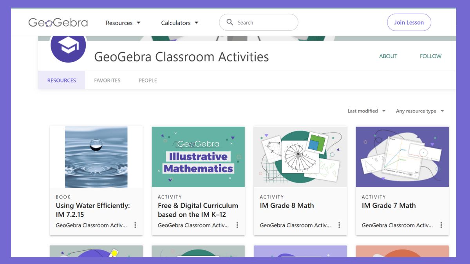Image resolution: width=470 pixels, height=264 pixels.
Task: Expand the Resources menu
Action: (123, 23)
